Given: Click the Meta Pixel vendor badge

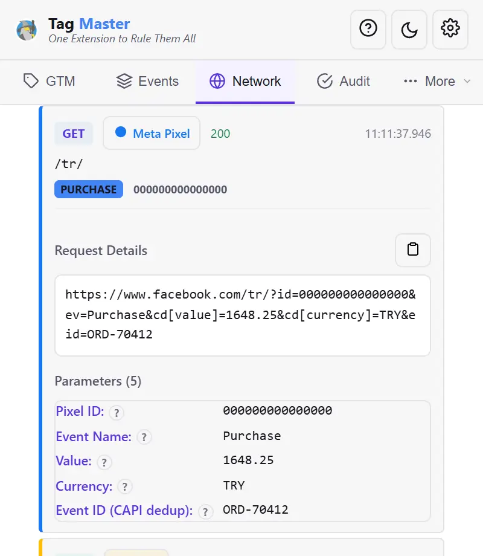Looking at the screenshot, I should (152, 134).
